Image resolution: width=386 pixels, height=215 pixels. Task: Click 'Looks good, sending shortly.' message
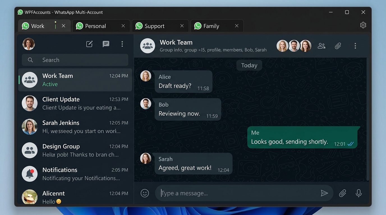[303, 137]
